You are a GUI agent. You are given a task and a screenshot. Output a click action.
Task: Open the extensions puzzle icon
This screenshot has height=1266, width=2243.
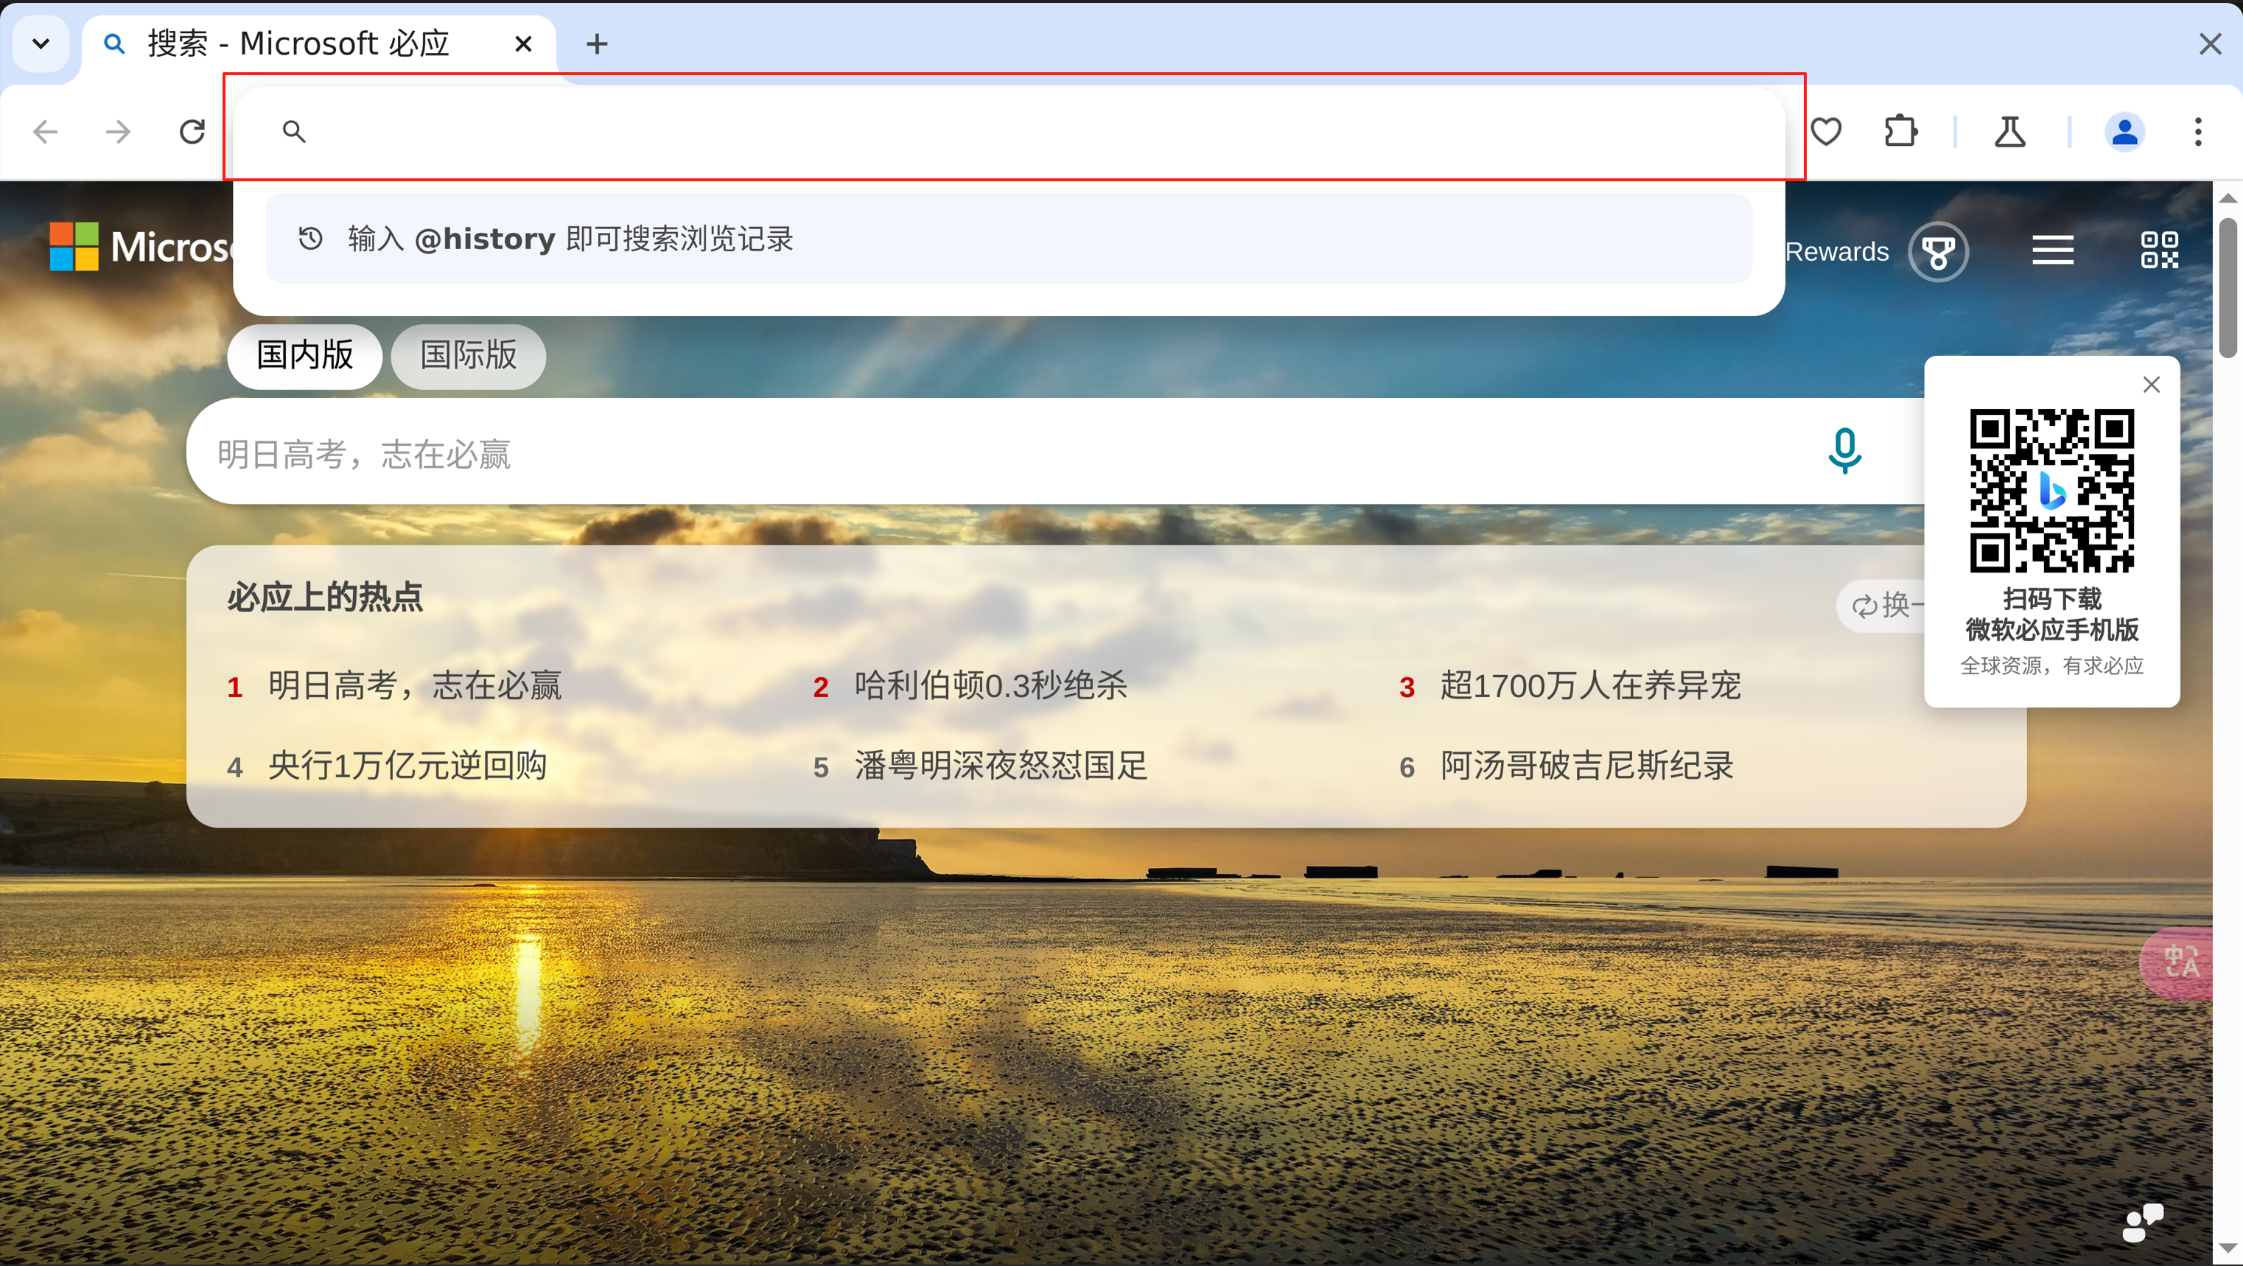[1900, 133]
